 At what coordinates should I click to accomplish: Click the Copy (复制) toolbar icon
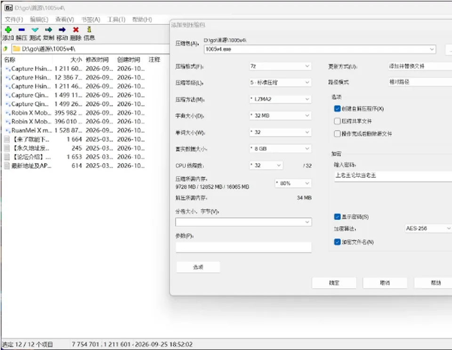48,30
